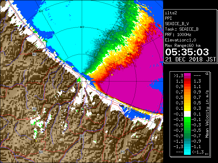
Task: Select the 'Elevation:1.0' value
Action: point(181,40)
